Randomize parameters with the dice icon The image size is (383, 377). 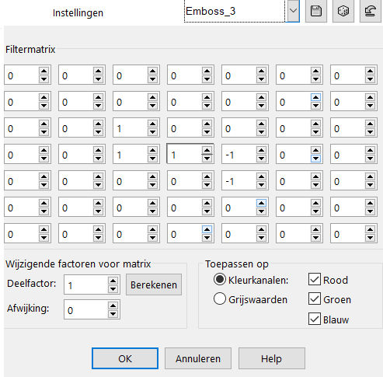[x=343, y=11]
